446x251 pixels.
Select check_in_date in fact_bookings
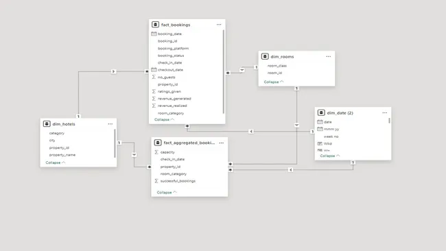(169, 62)
